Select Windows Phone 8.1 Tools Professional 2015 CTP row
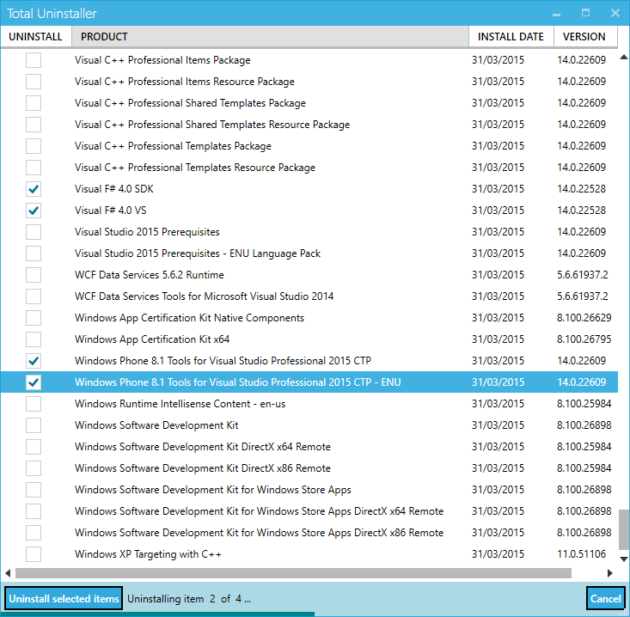The width and height of the screenshot is (630, 617). click(309, 361)
